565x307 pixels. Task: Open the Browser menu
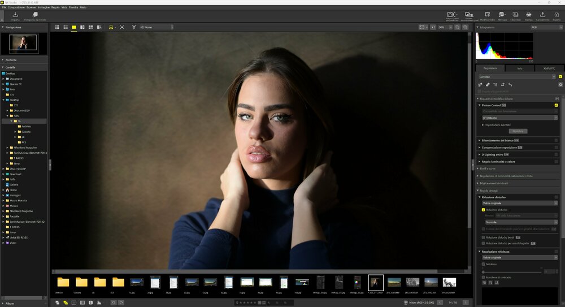31,7
